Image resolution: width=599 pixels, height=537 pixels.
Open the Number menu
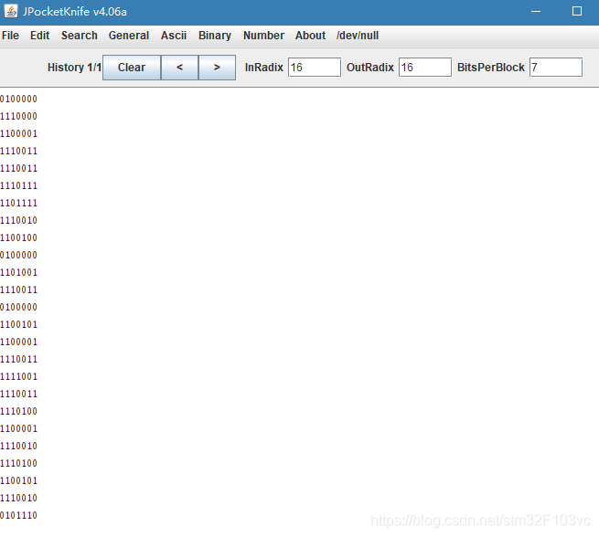tap(263, 36)
